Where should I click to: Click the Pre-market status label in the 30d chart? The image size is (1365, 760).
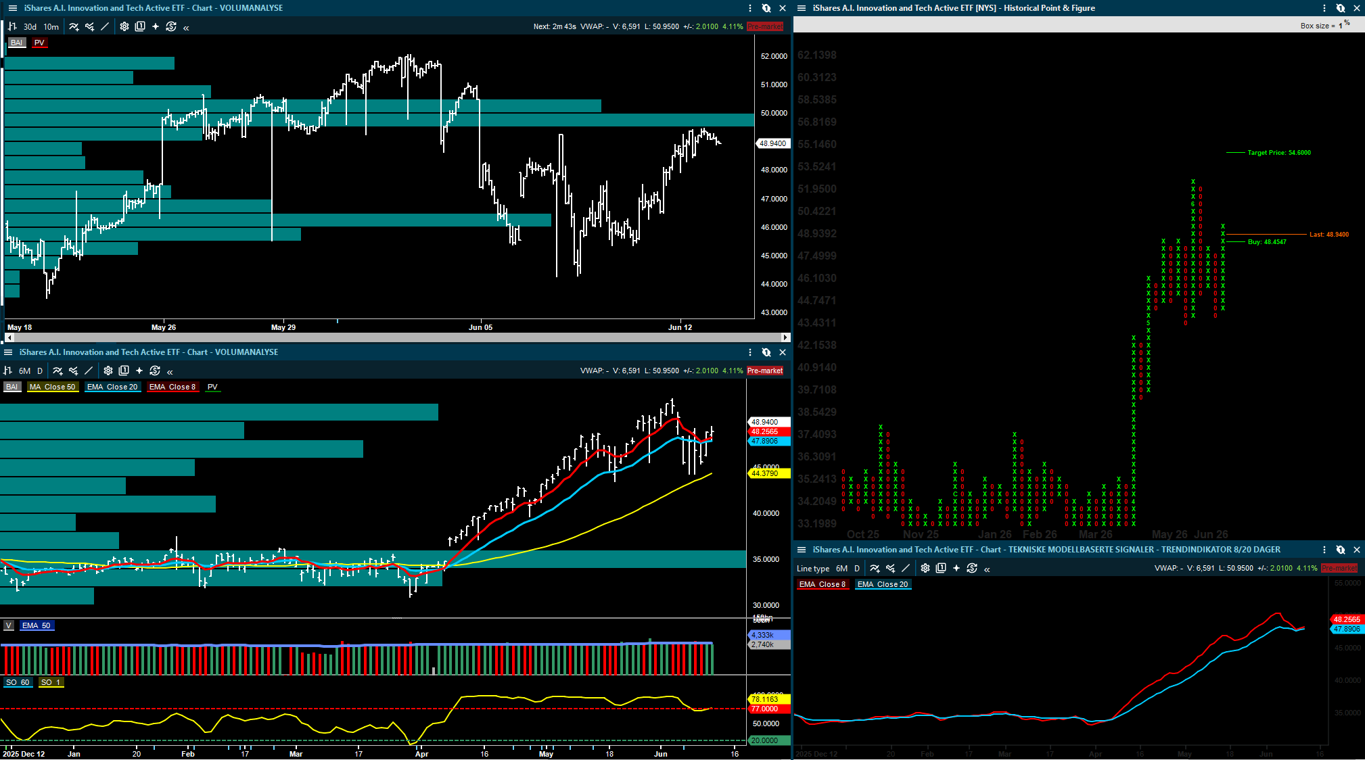765,27
